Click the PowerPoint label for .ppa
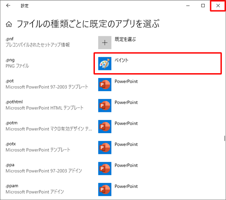The width and height of the screenshot is (226, 200). point(126,165)
